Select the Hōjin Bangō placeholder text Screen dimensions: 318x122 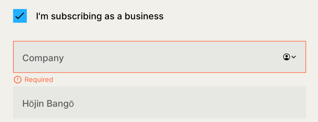pos(48,104)
